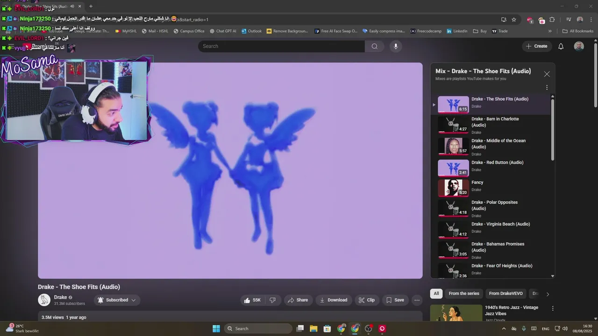Open options for 1940's Retro Jazz video

553,308
